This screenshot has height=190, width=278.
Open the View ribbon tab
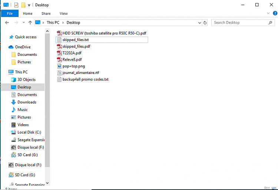tap(63, 13)
